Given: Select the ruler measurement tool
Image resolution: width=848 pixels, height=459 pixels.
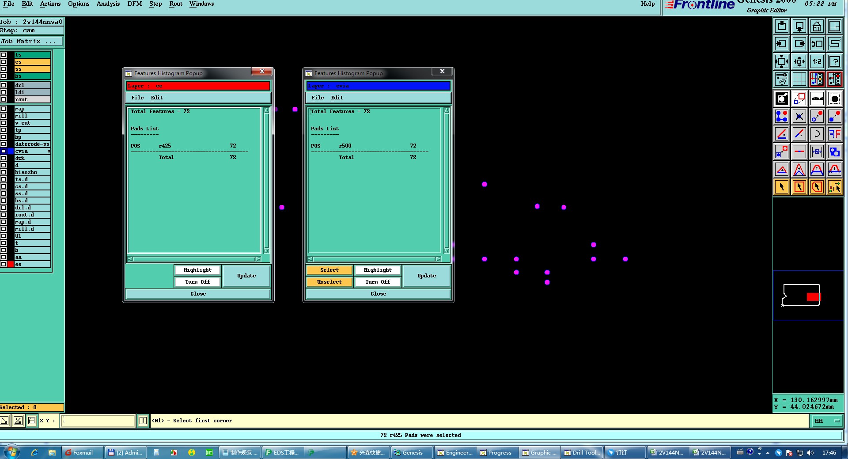Looking at the screenshot, I should point(817,99).
